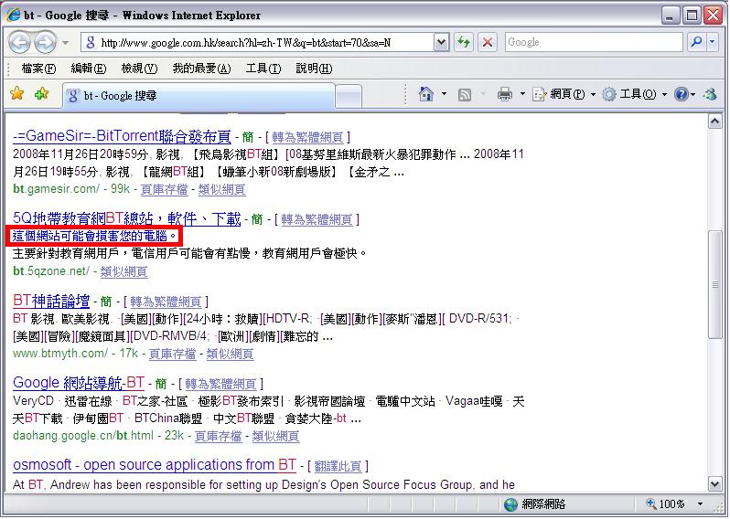The image size is (730, 519).
Task: Open osmosoft open source applications result
Action: [155, 464]
